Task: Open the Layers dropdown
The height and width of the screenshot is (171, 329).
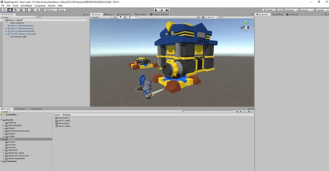Action: pyautogui.click(x=306, y=10)
